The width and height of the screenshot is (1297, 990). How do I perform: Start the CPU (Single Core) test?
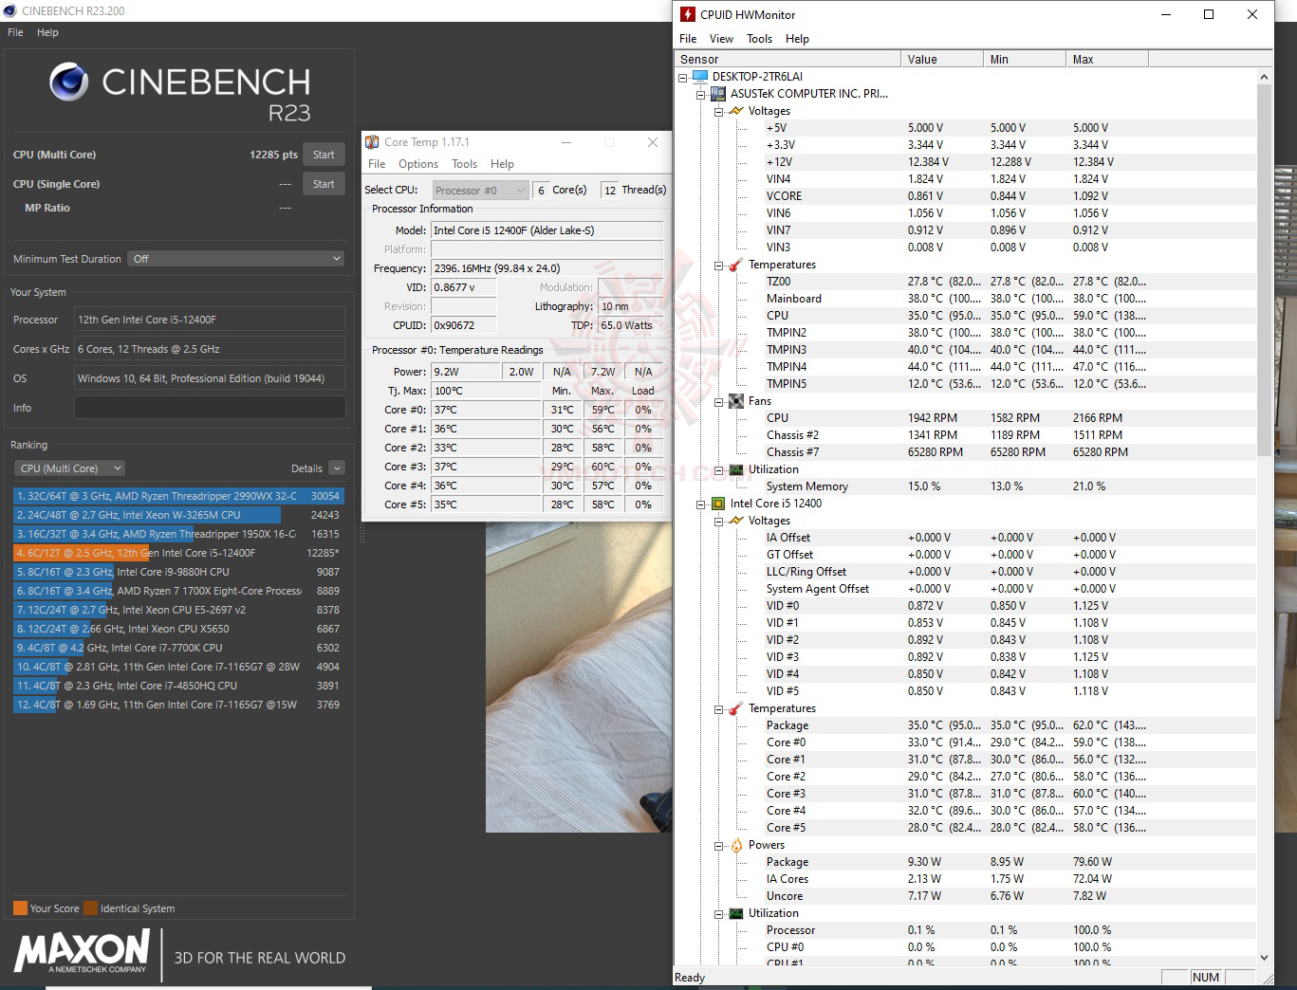pos(324,184)
